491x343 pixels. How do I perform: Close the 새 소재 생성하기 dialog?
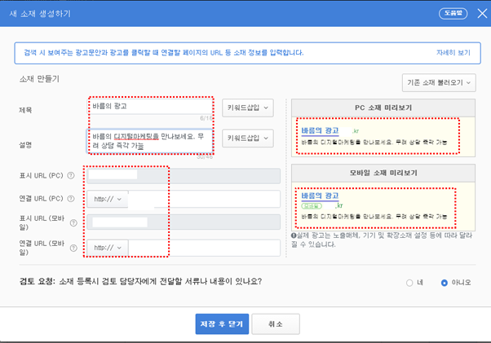click(482, 14)
